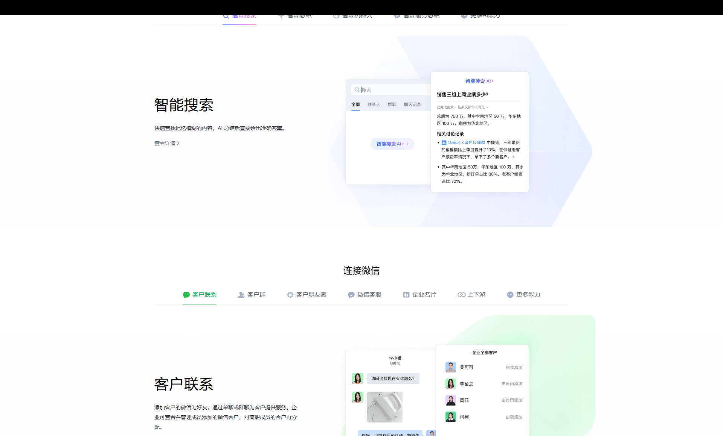Click the speech bubble icon beside 微信客服
Screen dimensions: 723x436
coord(351,295)
